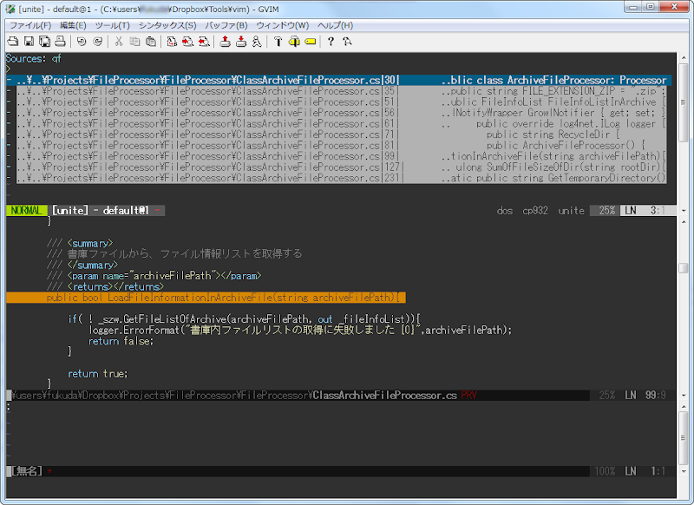Open the ヘルプ(H) menu
694x505 pixels.
pyautogui.click(x=335, y=25)
